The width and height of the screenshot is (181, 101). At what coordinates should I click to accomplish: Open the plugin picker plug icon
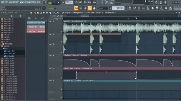click(157, 8)
